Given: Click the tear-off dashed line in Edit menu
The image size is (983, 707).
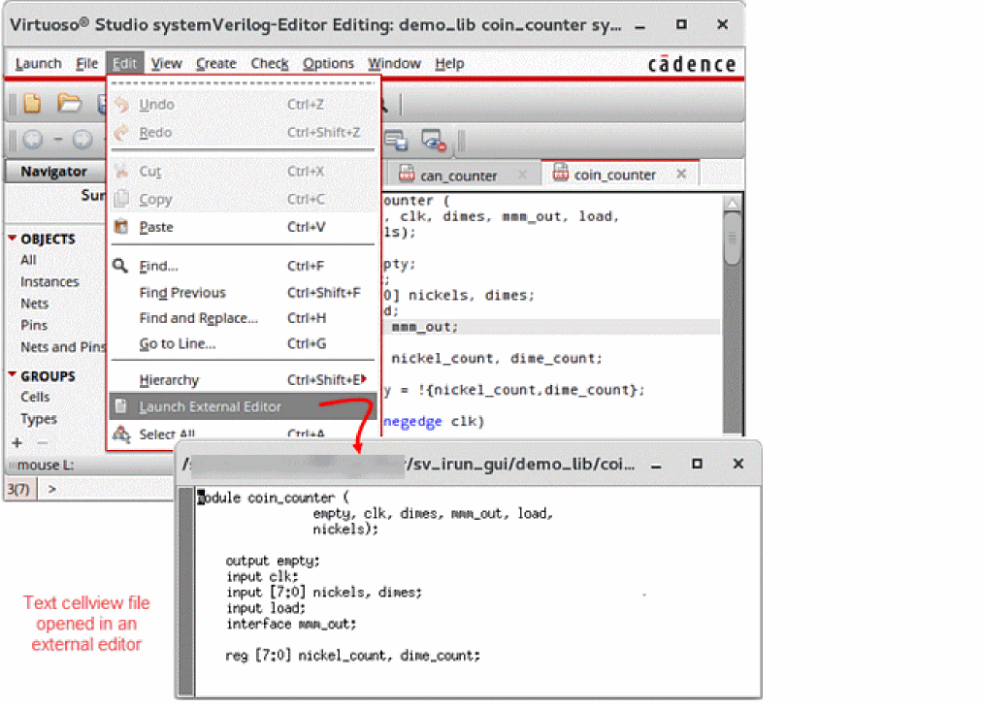Looking at the screenshot, I should pyautogui.click(x=244, y=82).
